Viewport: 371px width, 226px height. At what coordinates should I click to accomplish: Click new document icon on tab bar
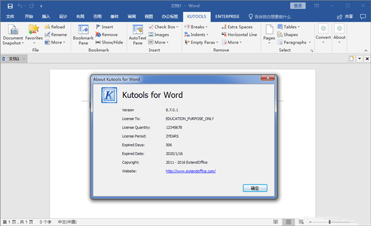352,59
